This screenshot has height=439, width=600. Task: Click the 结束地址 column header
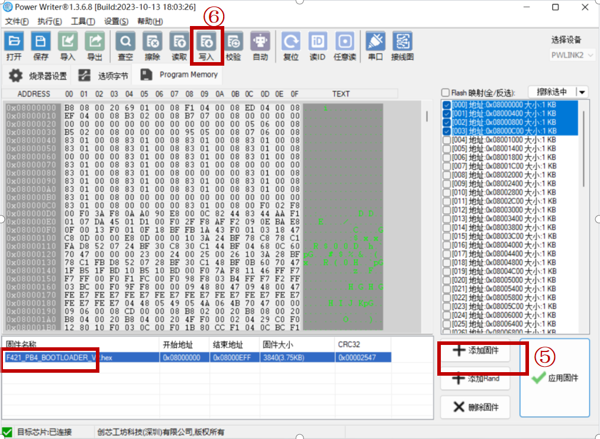coord(234,344)
